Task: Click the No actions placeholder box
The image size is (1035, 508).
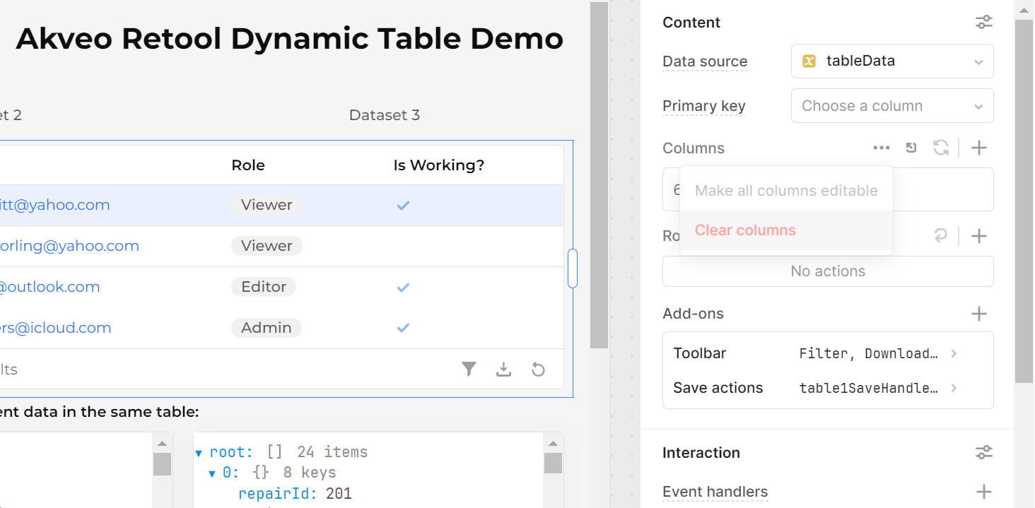Action: point(828,271)
